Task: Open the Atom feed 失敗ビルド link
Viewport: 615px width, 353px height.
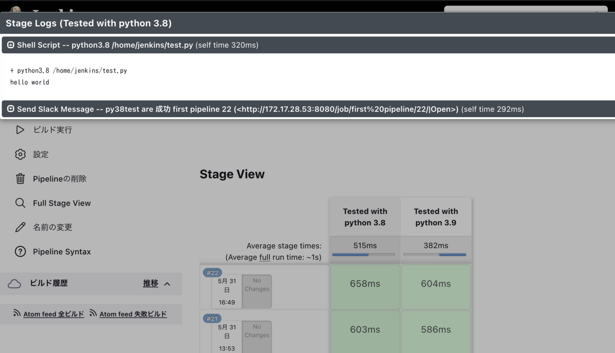Action: pyautogui.click(x=133, y=314)
